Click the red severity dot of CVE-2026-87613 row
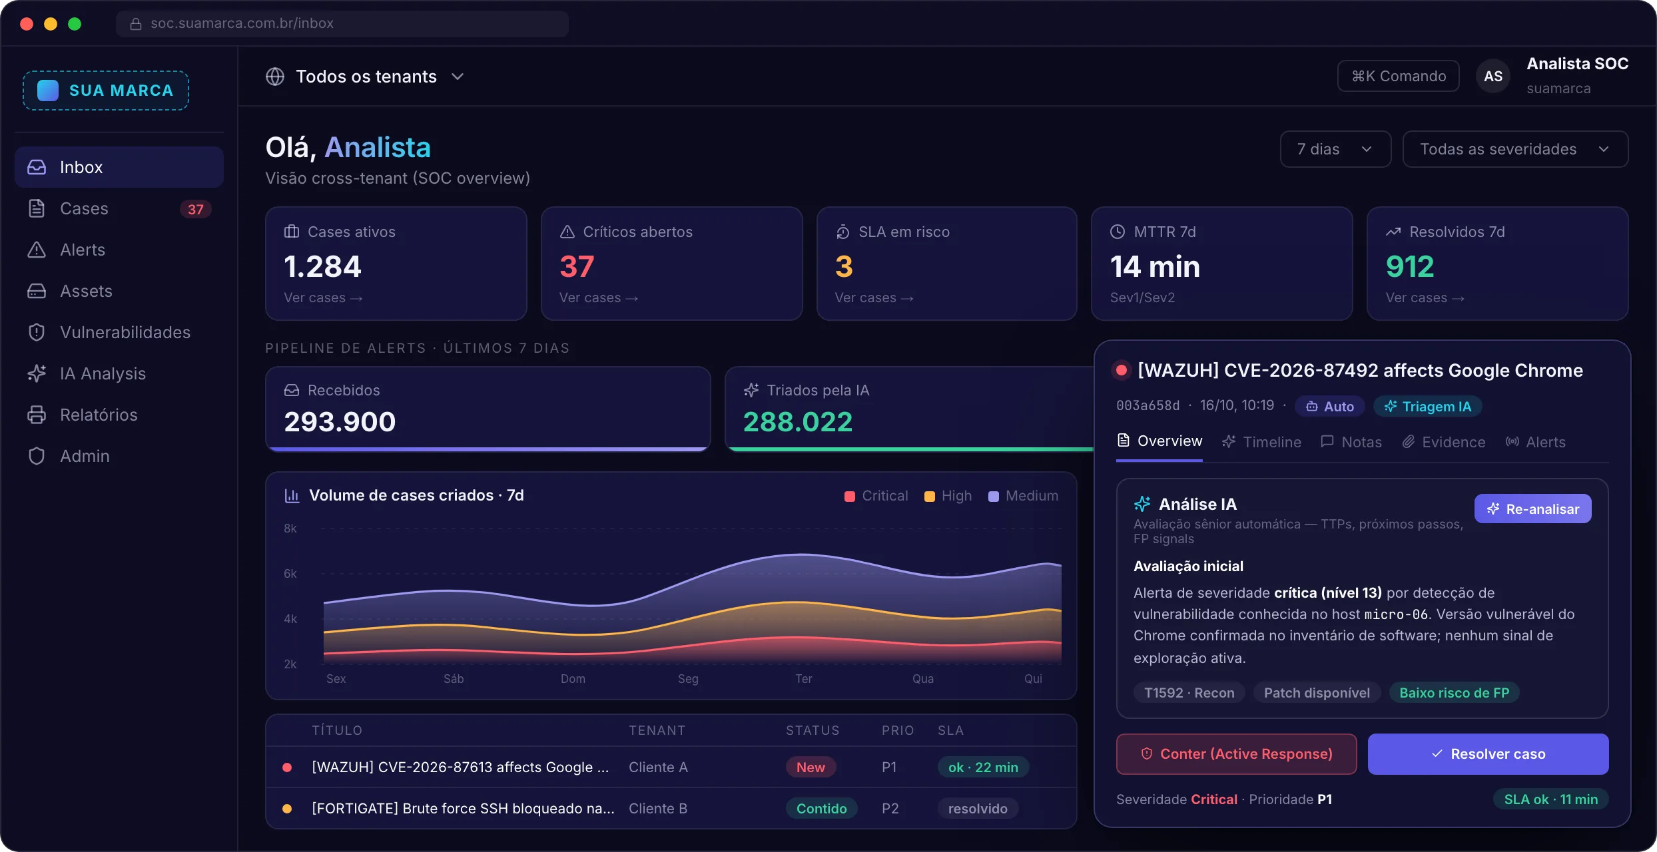Image resolution: width=1657 pixels, height=852 pixels. pos(287,767)
